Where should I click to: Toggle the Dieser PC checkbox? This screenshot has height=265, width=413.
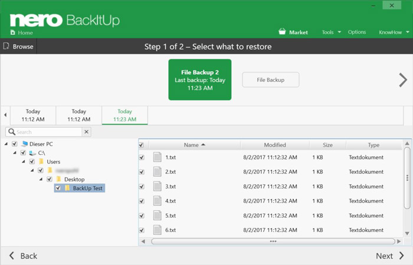click(x=15, y=144)
